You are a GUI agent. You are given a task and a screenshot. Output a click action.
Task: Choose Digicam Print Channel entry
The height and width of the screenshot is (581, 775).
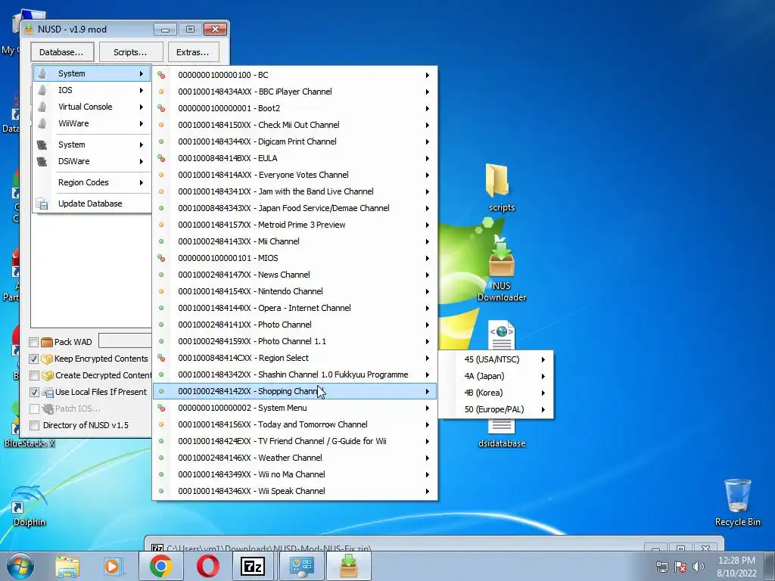[294, 141]
